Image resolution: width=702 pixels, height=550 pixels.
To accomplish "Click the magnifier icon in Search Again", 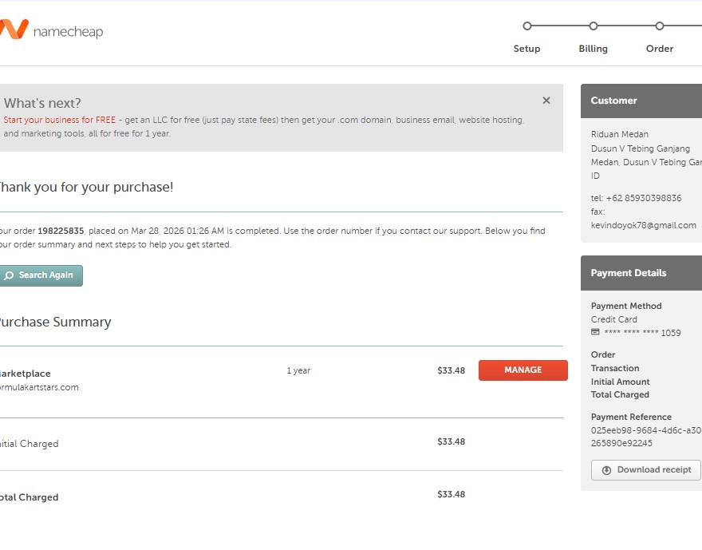I will 9,275.
